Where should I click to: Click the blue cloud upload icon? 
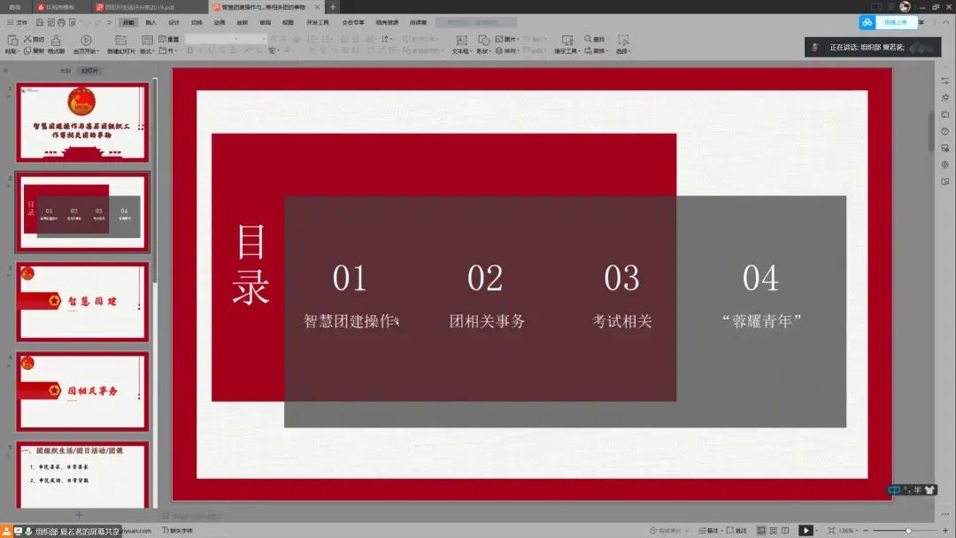point(867,22)
